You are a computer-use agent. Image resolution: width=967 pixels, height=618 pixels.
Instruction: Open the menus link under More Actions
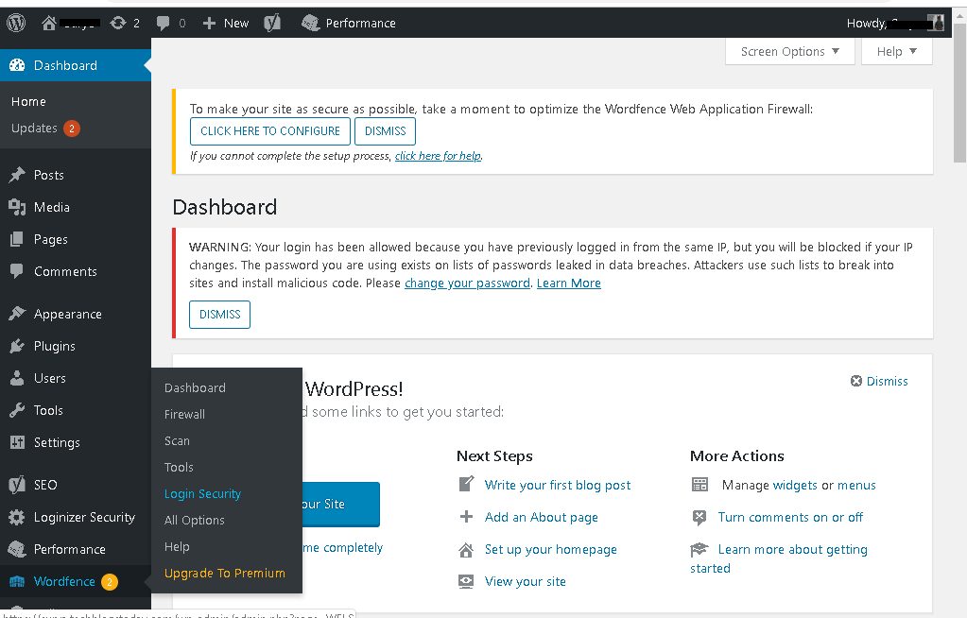click(856, 486)
